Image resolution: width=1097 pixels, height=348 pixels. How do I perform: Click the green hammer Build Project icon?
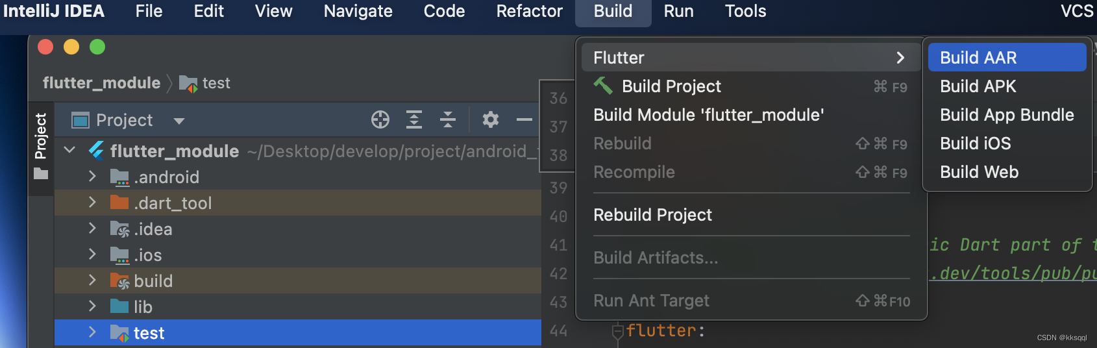click(x=603, y=86)
